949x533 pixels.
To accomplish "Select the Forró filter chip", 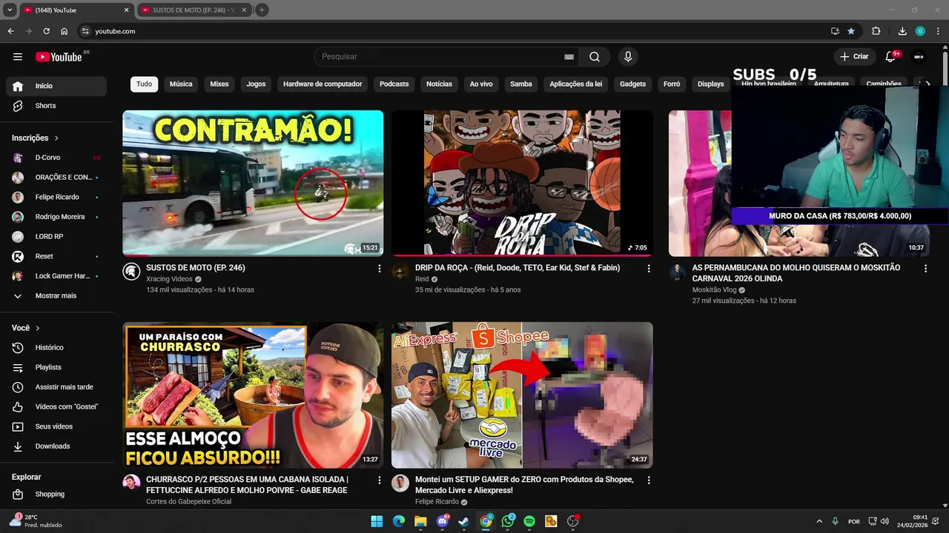I will point(672,84).
